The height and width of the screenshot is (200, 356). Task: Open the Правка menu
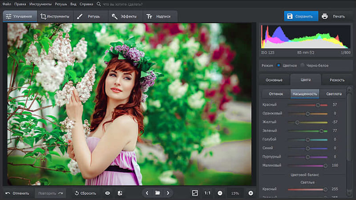tap(20, 4)
